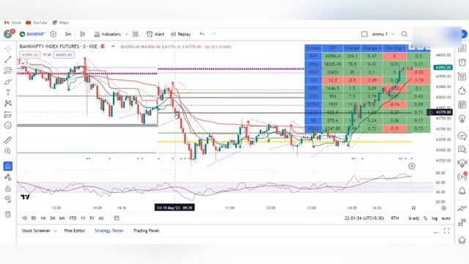469x264 pixels.
Task: Open the public chats bubble icon in sidebar
Action: coord(462,136)
